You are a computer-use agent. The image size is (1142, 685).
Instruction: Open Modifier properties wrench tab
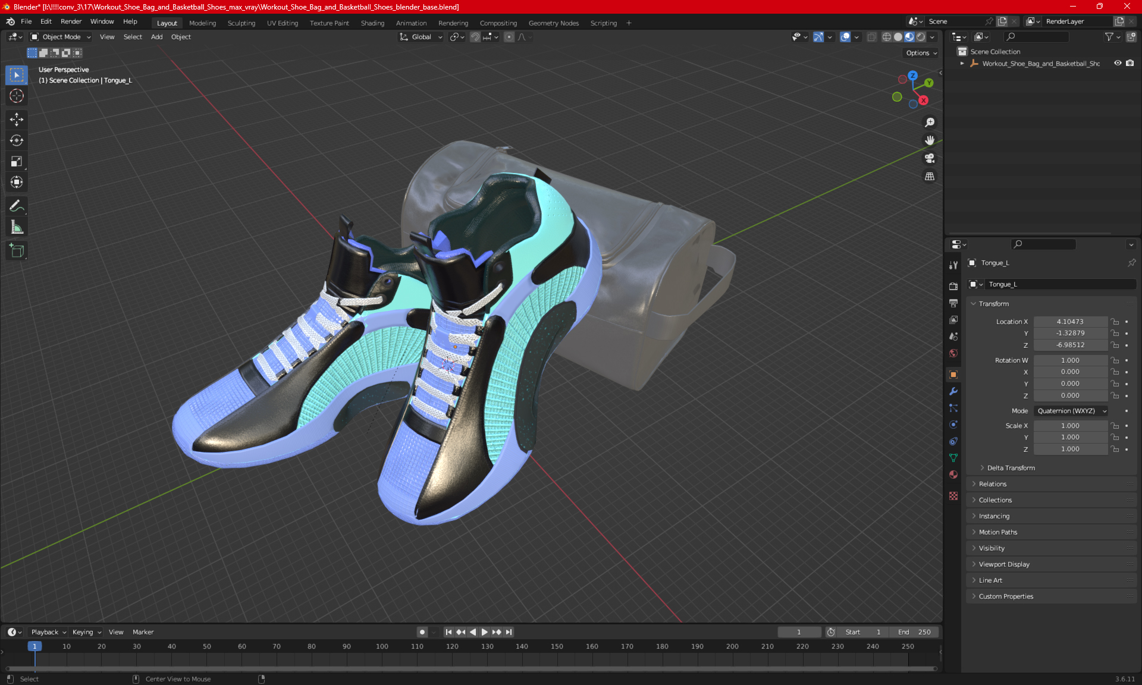[953, 391]
